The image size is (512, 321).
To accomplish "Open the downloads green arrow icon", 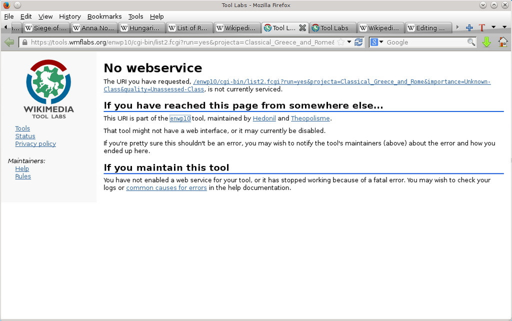I will (x=486, y=42).
